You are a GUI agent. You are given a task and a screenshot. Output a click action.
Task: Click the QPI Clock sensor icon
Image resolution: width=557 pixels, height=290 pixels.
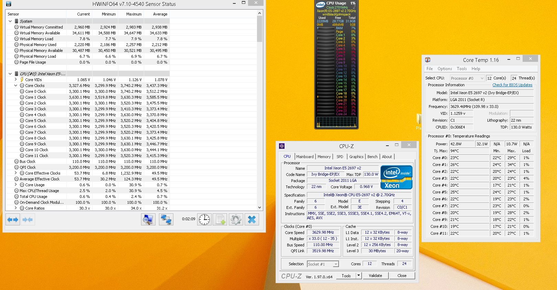(x=17, y=167)
